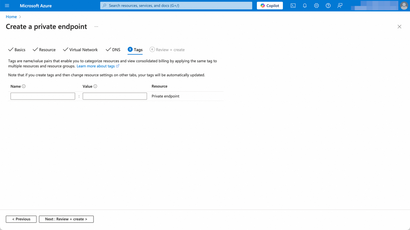
Task: Click the tag Name input field
Action: click(43, 96)
